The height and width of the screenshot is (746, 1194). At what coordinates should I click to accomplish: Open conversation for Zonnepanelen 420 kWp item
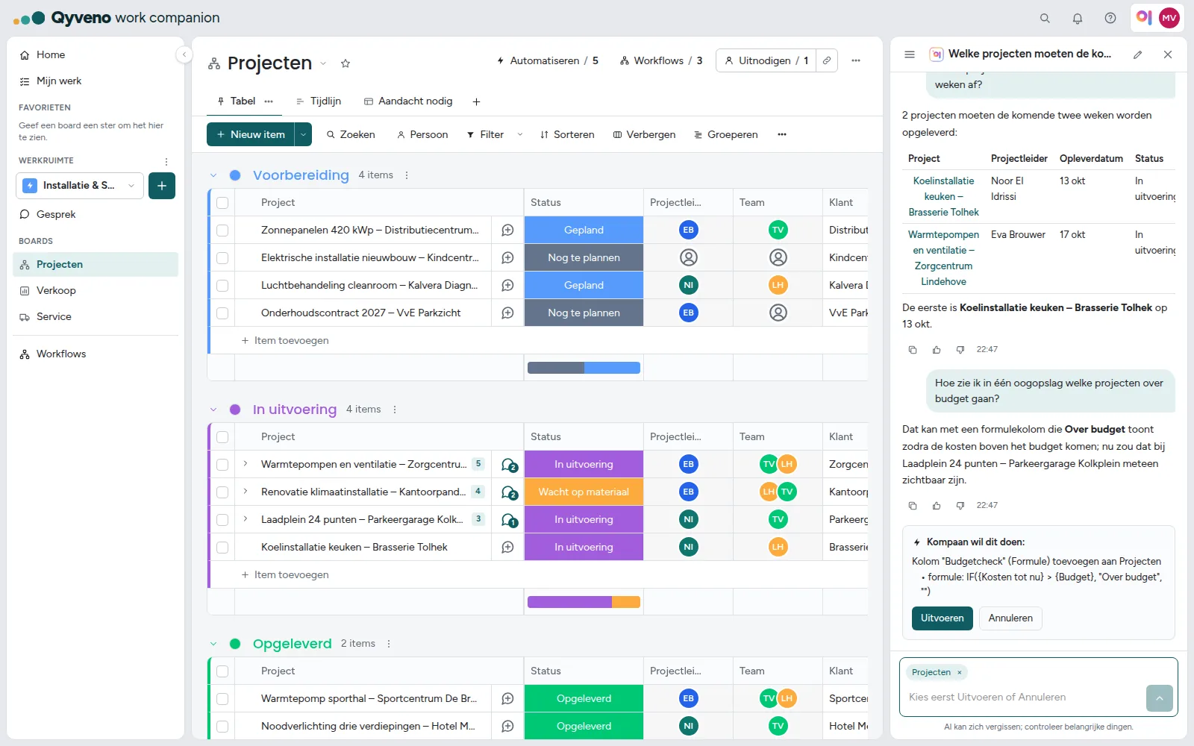point(507,230)
